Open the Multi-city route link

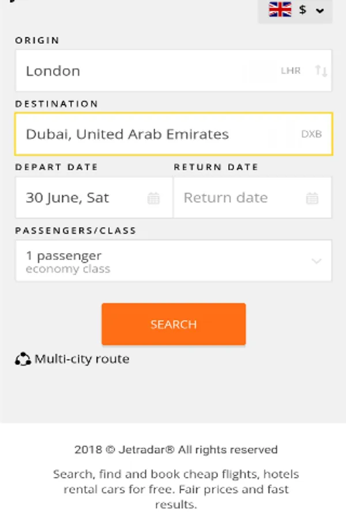[x=82, y=359]
